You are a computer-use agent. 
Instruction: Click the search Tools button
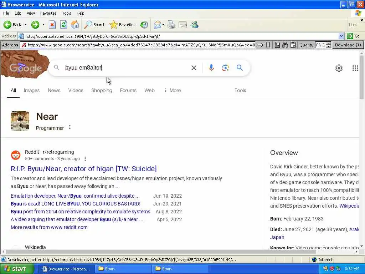point(240,90)
